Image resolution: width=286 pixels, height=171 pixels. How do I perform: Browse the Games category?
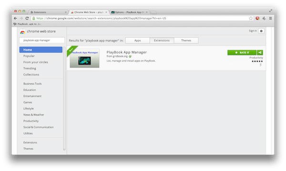coord(28,102)
